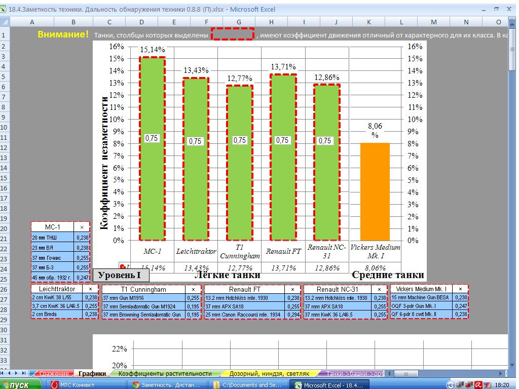Click the Excel icon in title bar

pos(3,9)
